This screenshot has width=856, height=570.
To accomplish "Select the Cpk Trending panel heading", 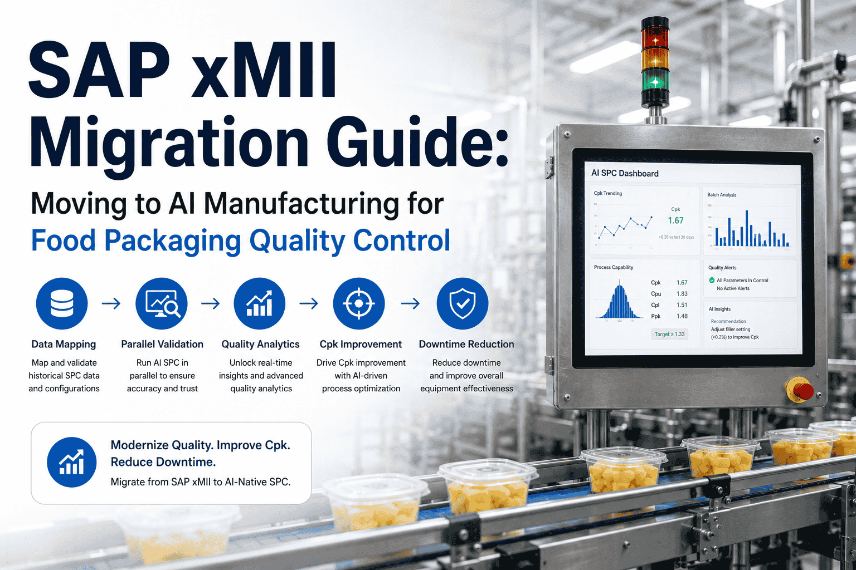I will (x=608, y=194).
